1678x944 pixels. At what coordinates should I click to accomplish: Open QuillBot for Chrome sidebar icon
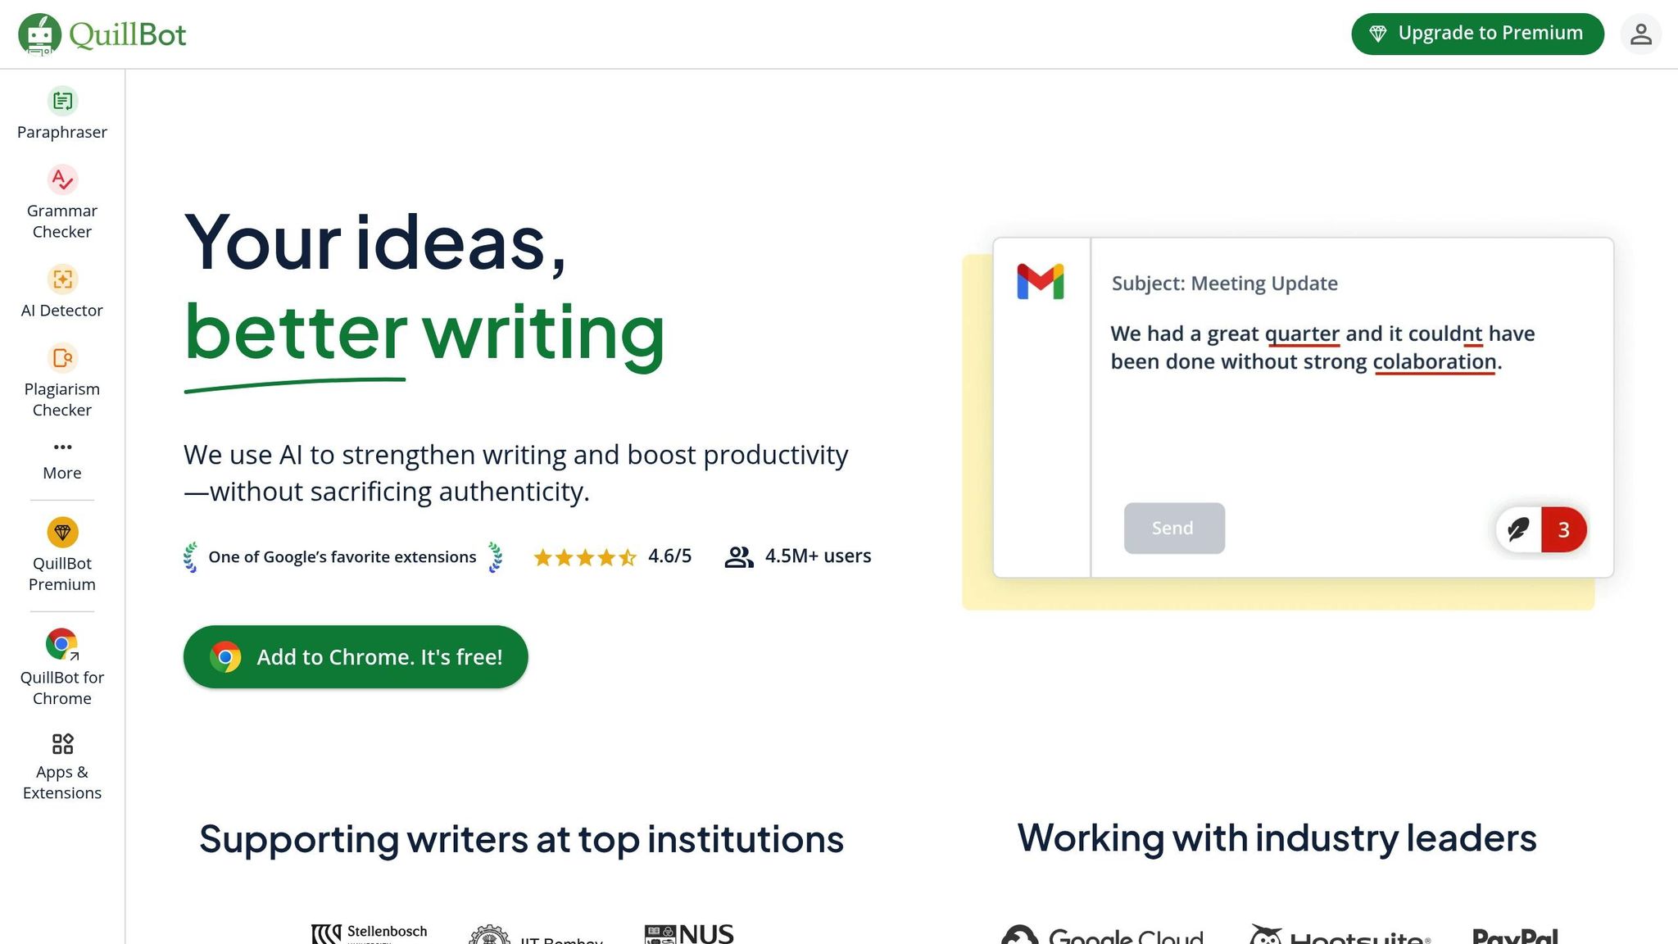(x=62, y=644)
